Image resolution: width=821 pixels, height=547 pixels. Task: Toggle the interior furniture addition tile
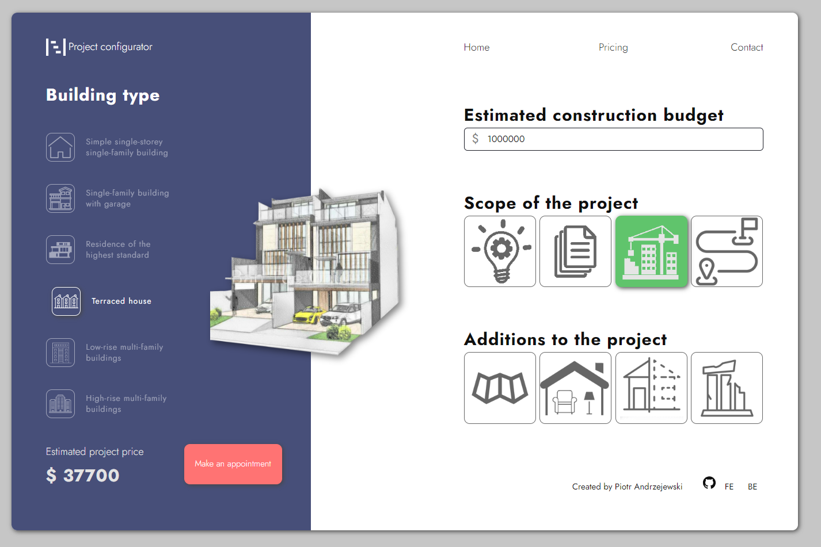575,388
